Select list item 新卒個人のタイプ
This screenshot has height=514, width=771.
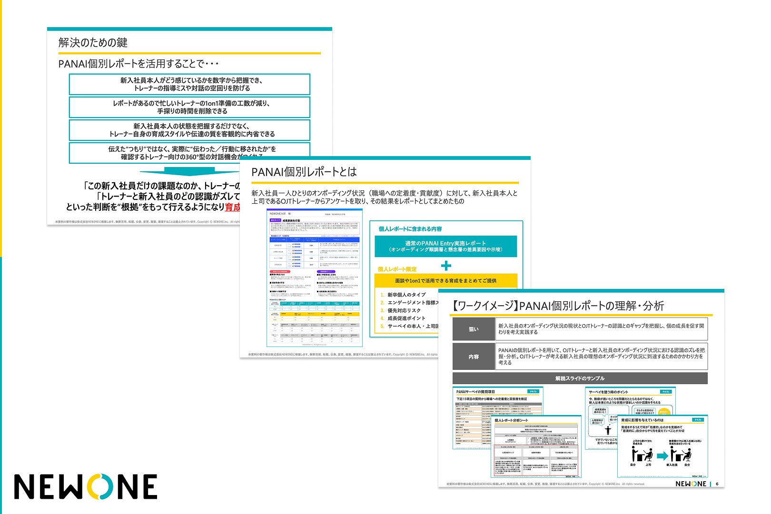(x=406, y=295)
